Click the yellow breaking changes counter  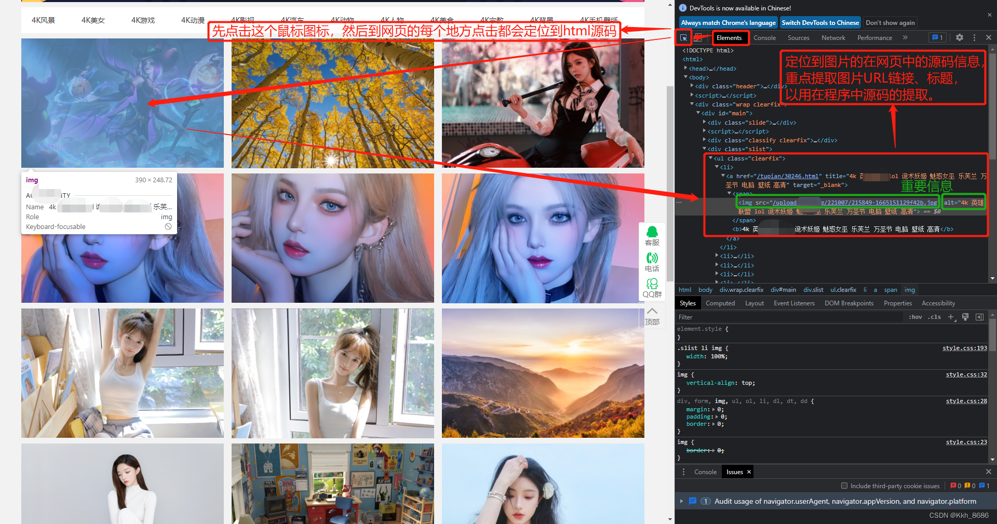970,486
